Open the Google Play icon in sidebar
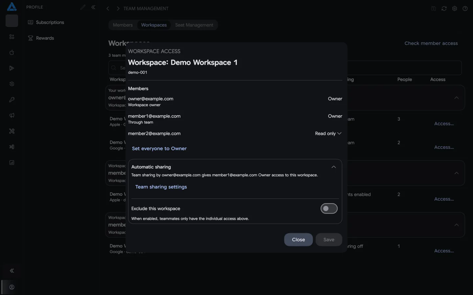 (12, 68)
